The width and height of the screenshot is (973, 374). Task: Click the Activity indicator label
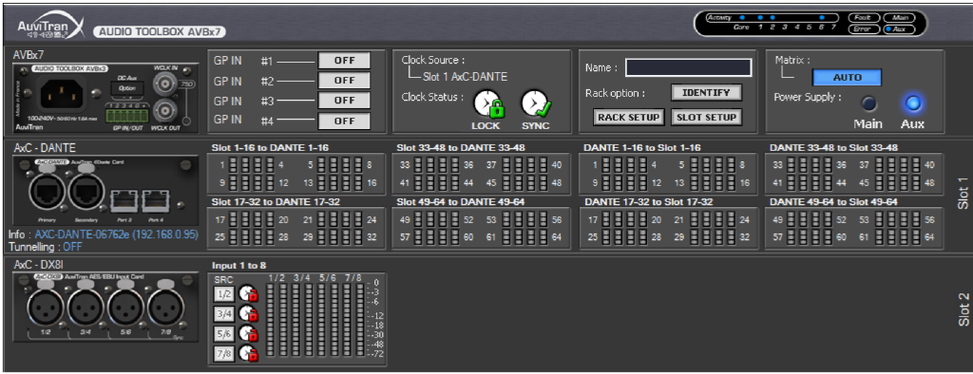[x=719, y=18]
